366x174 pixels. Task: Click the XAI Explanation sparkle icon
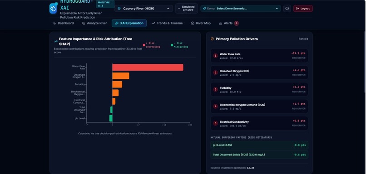tap(117, 23)
